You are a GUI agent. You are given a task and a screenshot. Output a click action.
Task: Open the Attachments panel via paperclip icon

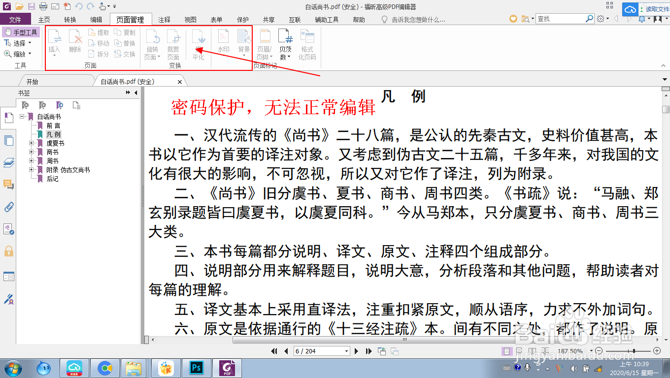8,207
